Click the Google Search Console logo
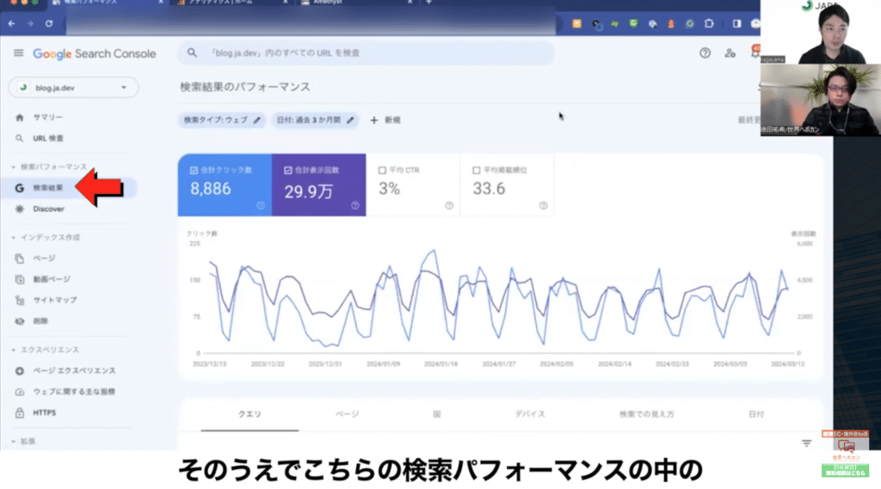Screen dimensions: 881x489 click(95, 53)
